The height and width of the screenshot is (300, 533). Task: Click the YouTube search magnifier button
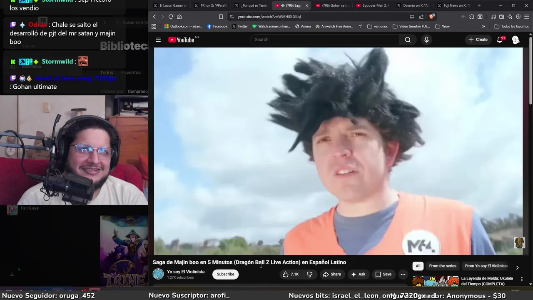click(408, 40)
